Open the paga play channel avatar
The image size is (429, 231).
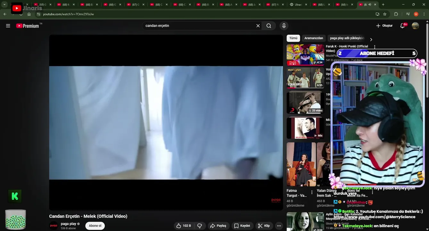click(x=54, y=226)
